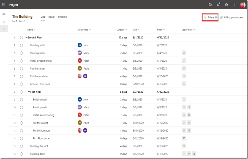Screen dimensions: 248x159
Task: Mark Building done task complete
Action: (21, 154)
